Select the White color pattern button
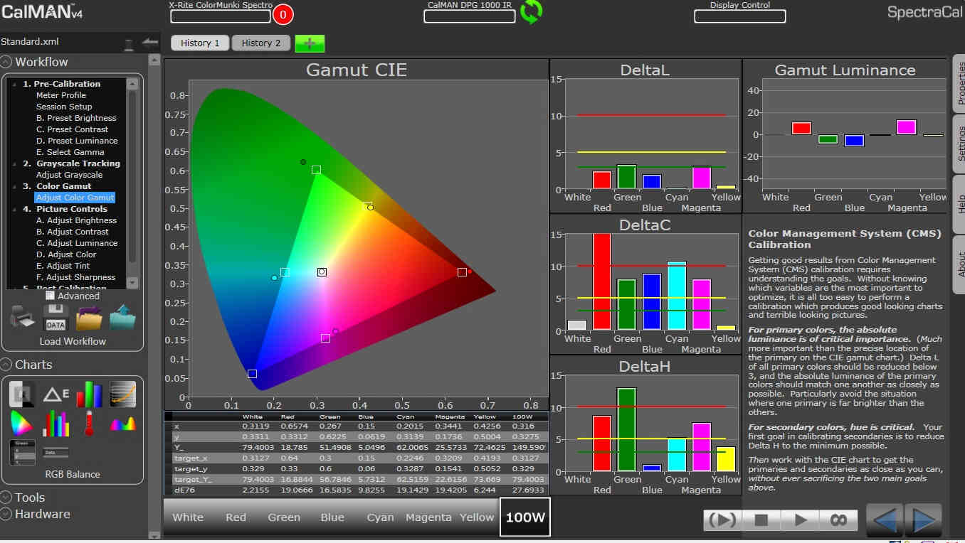 pos(188,517)
